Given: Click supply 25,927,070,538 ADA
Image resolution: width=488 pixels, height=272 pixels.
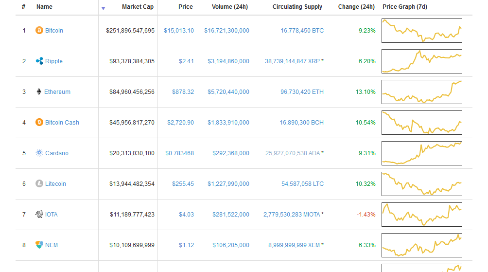Looking at the screenshot, I should click(293, 153).
